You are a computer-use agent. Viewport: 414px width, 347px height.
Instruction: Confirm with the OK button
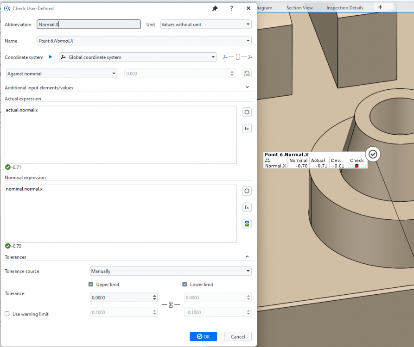coord(203,336)
